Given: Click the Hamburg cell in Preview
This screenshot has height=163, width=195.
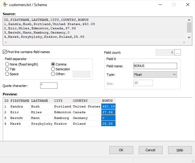Looking at the screenshot, I should (62, 118).
